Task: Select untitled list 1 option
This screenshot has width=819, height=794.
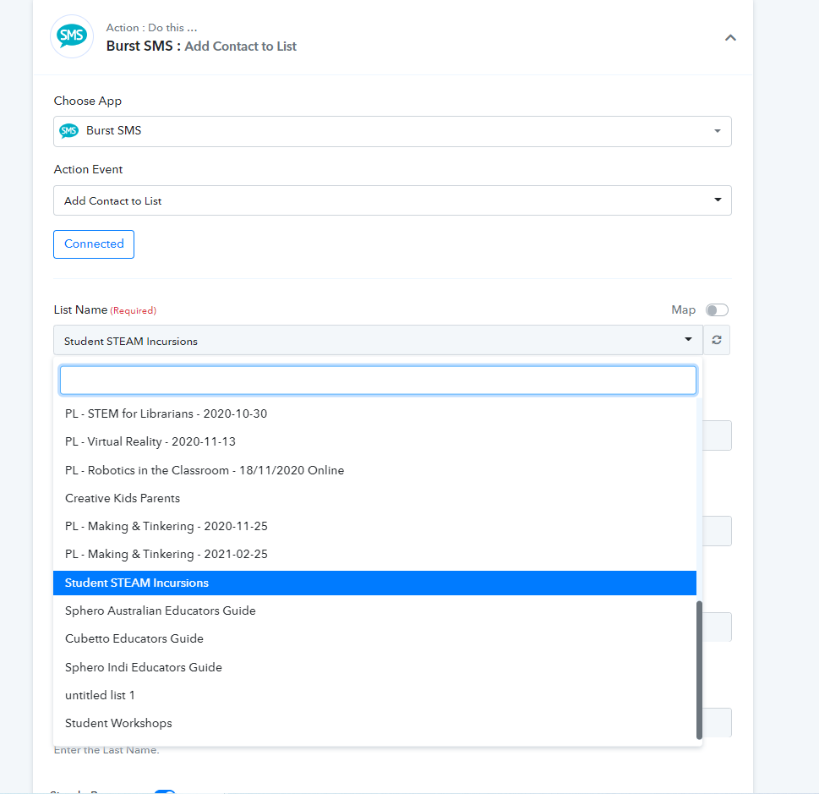Action: click(x=374, y=695)
